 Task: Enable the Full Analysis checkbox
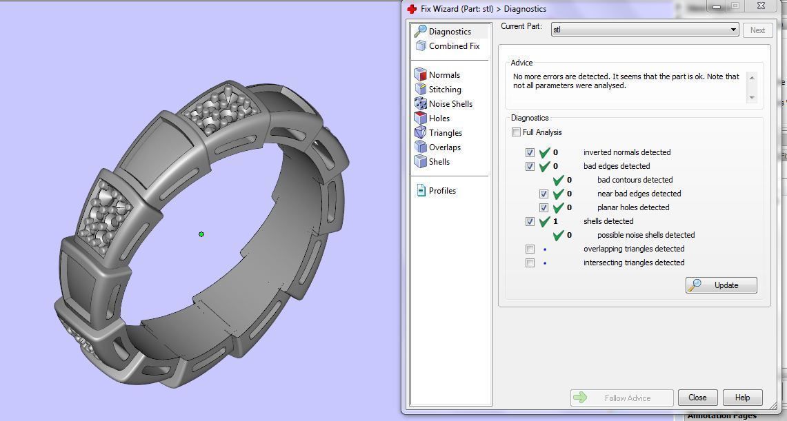pyautogui.click(x=516, y=132)
